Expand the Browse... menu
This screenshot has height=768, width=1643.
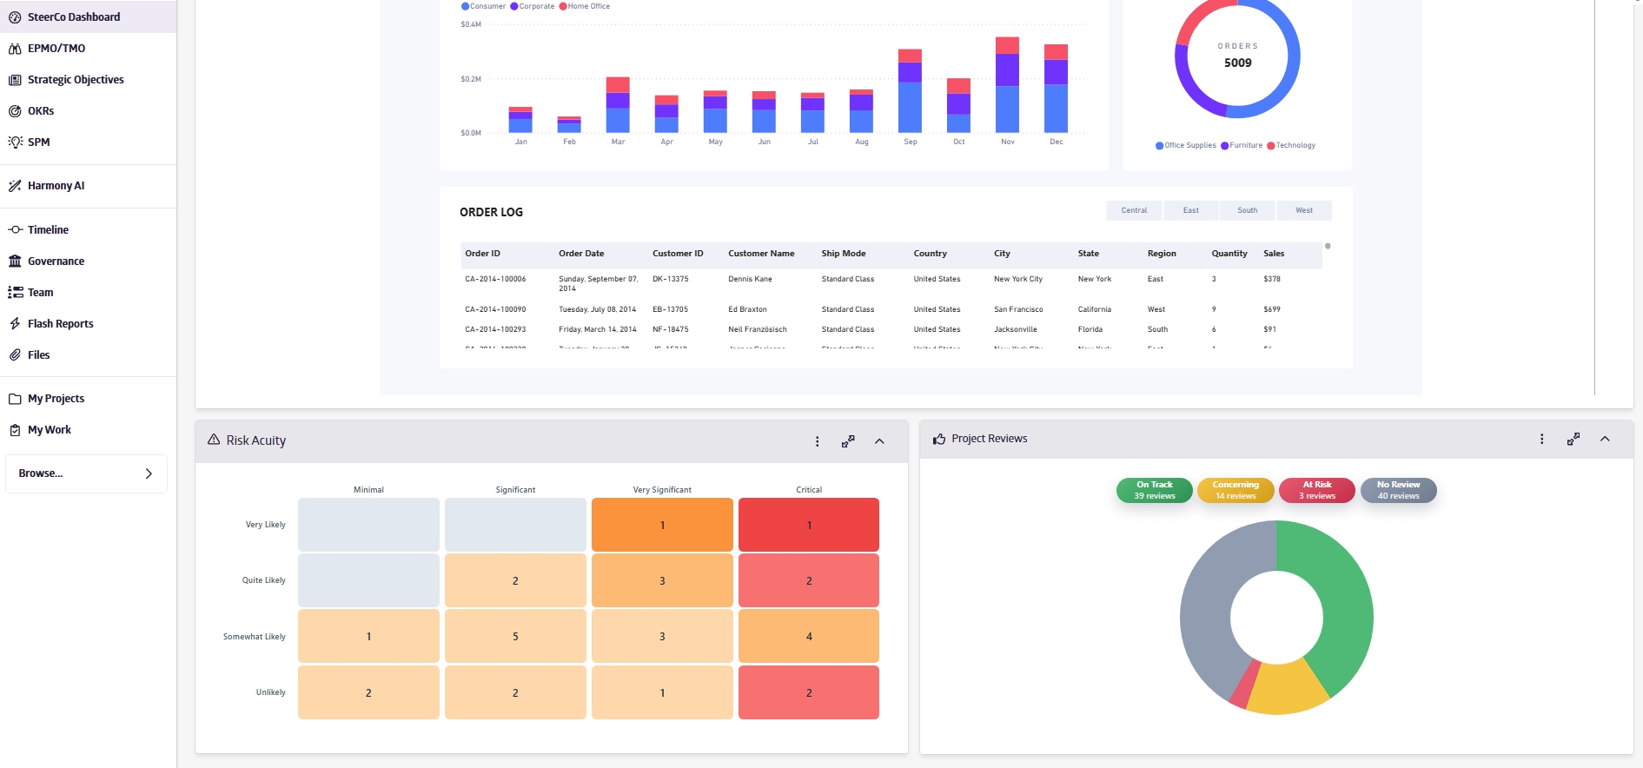[x=86, y=473]
